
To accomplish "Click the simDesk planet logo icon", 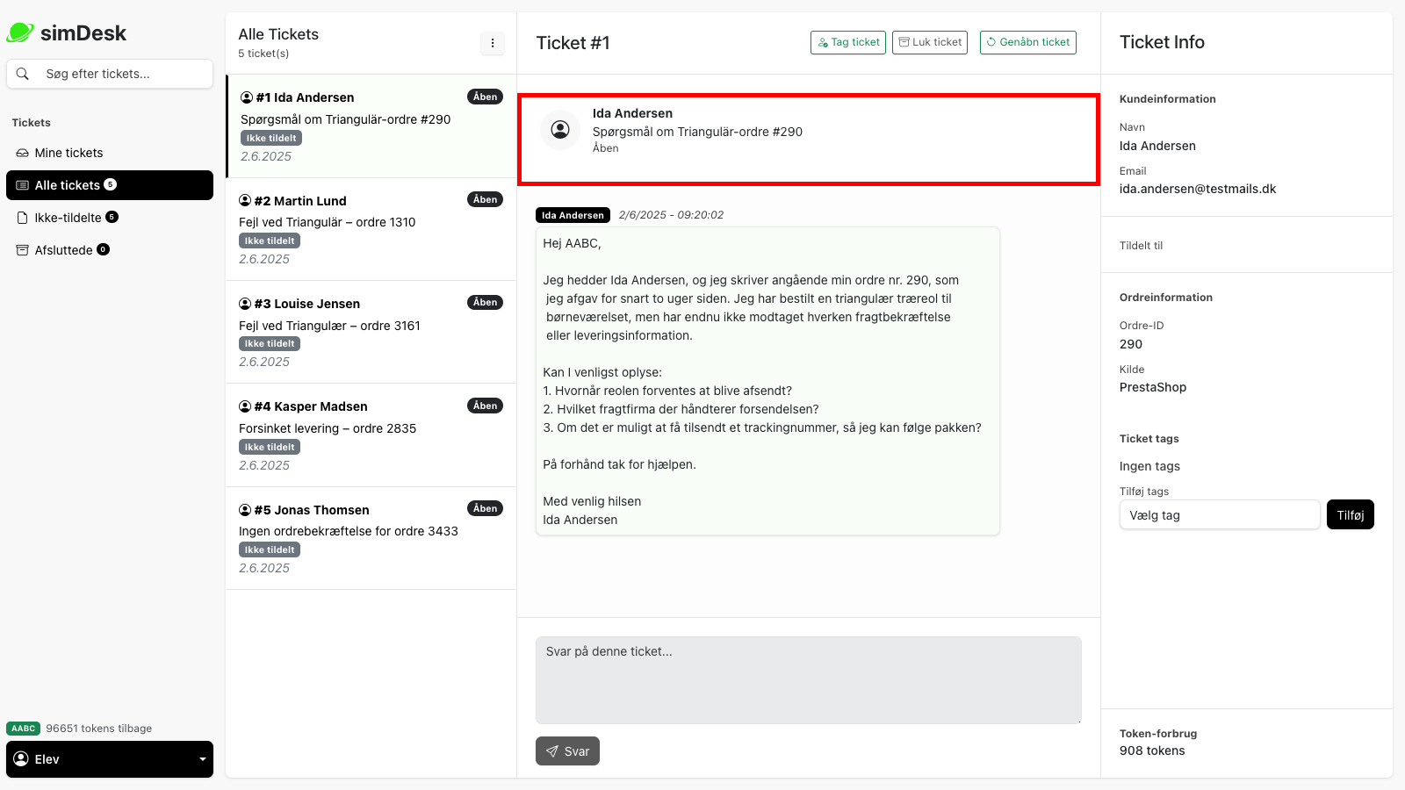I will pos(20,32).
